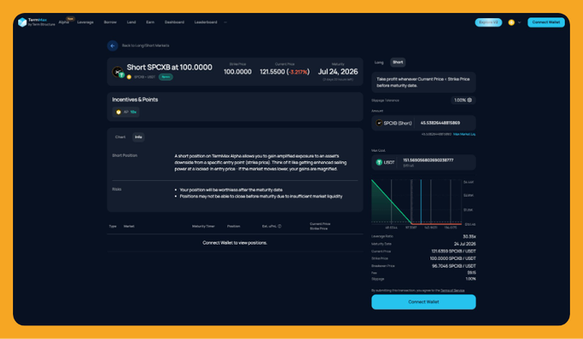This screenshot has height=339, width=583.
Task: Click the SPCXB token pair icon
Action: [x=117, y=72]
